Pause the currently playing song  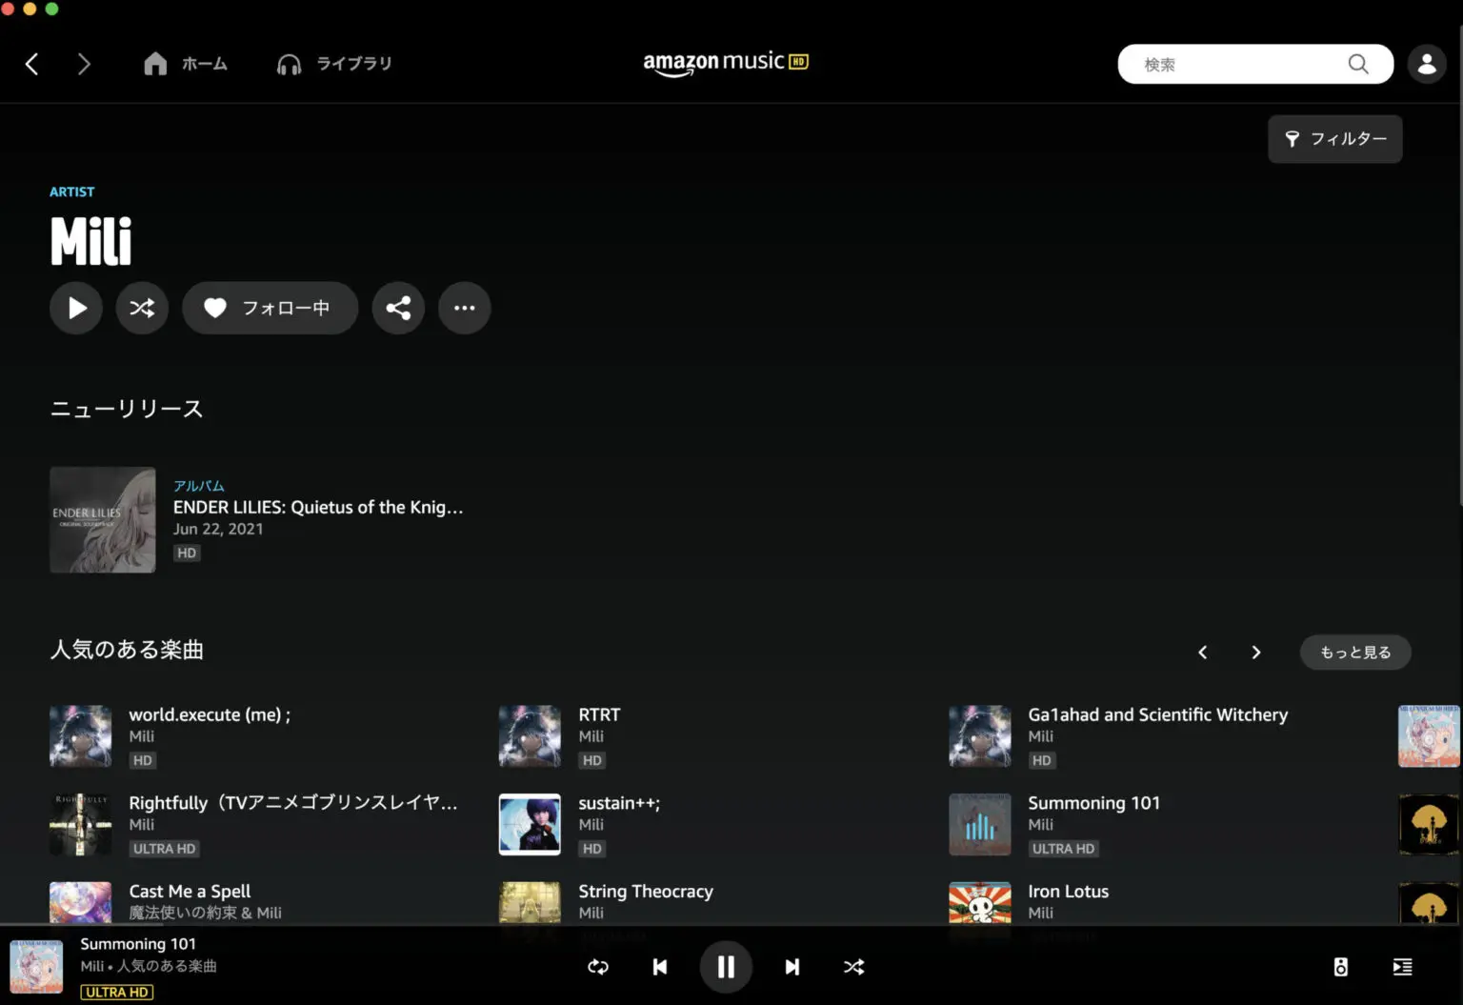point(726,967)
